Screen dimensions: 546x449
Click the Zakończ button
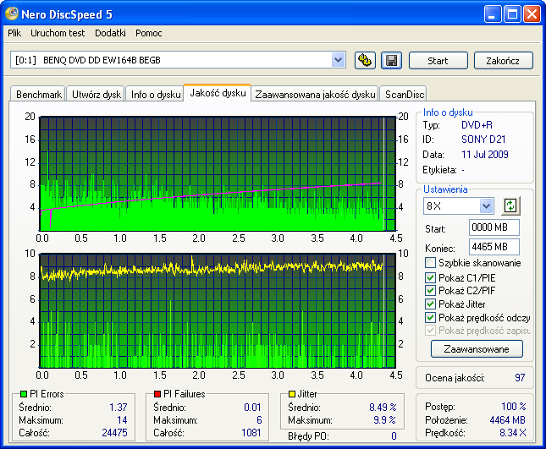click(503, 61)
